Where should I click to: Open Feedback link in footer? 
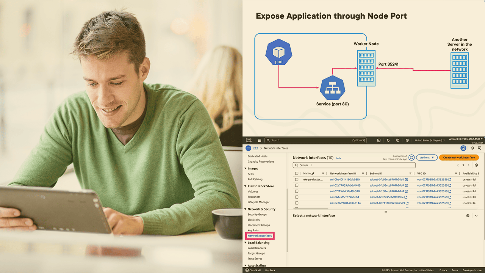pyautogui.click(x=270, y=270)
